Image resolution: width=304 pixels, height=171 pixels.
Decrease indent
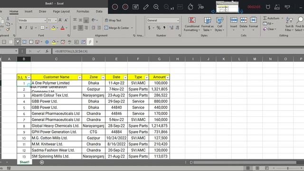coord(93,28)
